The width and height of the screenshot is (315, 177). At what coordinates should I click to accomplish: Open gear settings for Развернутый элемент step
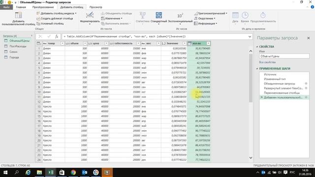click(306, 88)
